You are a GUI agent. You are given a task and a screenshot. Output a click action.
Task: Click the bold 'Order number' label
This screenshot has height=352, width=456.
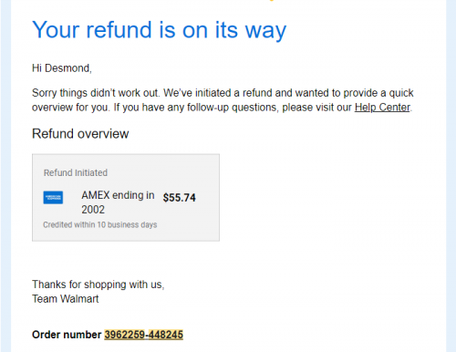[x=67, y=335]
